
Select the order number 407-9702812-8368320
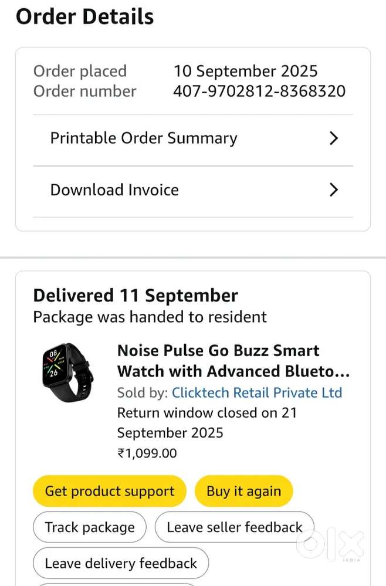click(259, 92)
